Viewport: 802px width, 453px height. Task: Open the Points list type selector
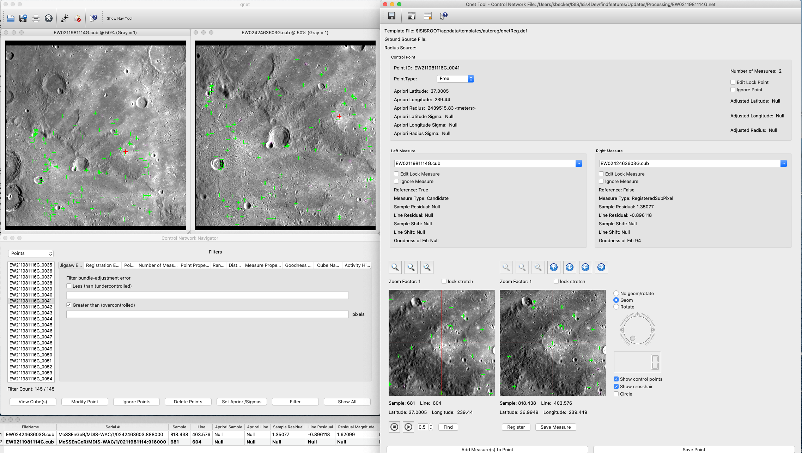click(31, 253)
